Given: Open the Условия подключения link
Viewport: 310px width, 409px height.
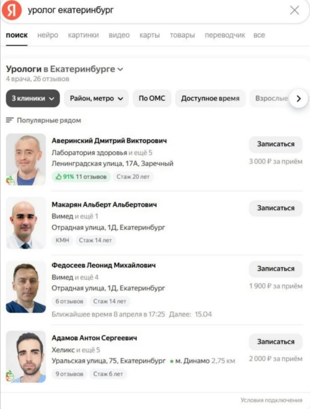Looking at the screenshot, I should coord(271,400).
